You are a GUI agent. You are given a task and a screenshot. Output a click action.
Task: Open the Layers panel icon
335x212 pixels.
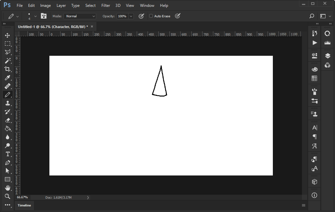[327, 56]
